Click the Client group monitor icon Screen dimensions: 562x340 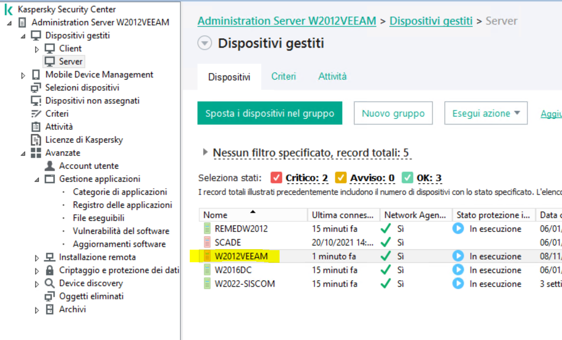(x=50, y=48)
